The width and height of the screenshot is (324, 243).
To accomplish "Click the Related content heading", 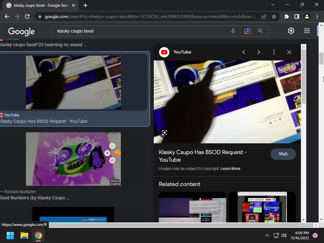I will (180, 184).
